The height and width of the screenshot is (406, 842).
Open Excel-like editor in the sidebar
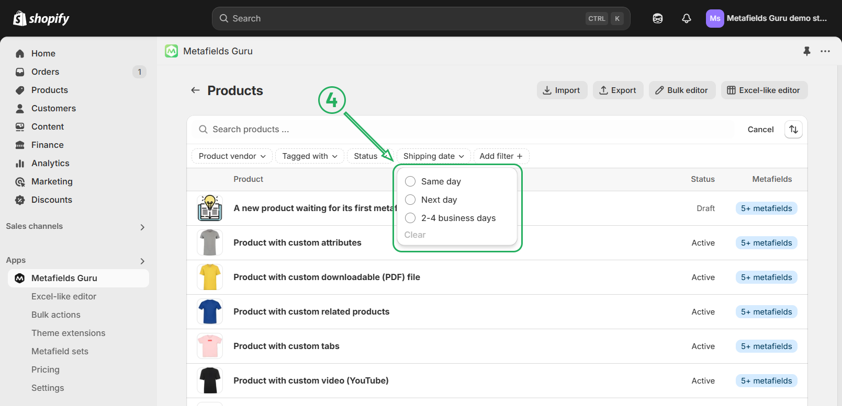pos(64,296)
